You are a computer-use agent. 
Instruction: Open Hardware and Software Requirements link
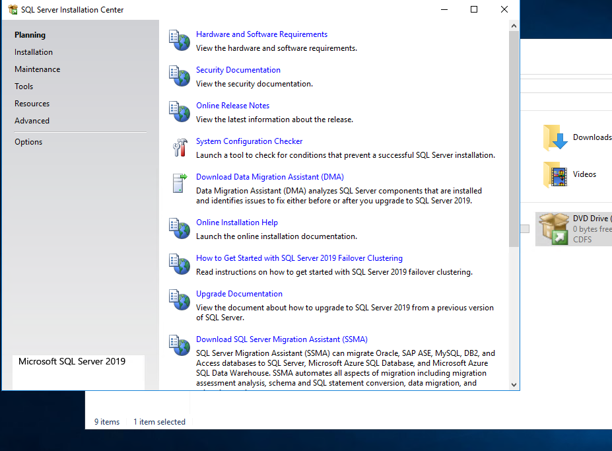pyautogui.click(x=261, y=34)
